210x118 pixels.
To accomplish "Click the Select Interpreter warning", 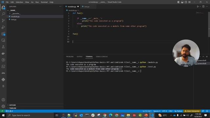I will (x=192, y=111).
